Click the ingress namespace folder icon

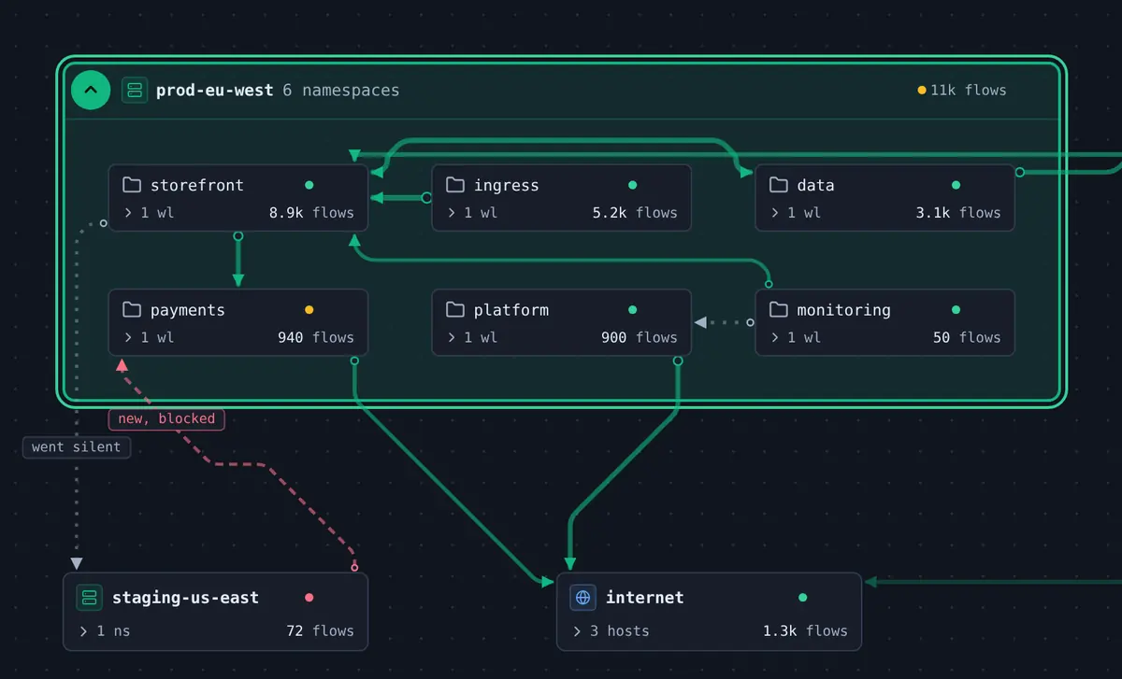pos(455,185)
